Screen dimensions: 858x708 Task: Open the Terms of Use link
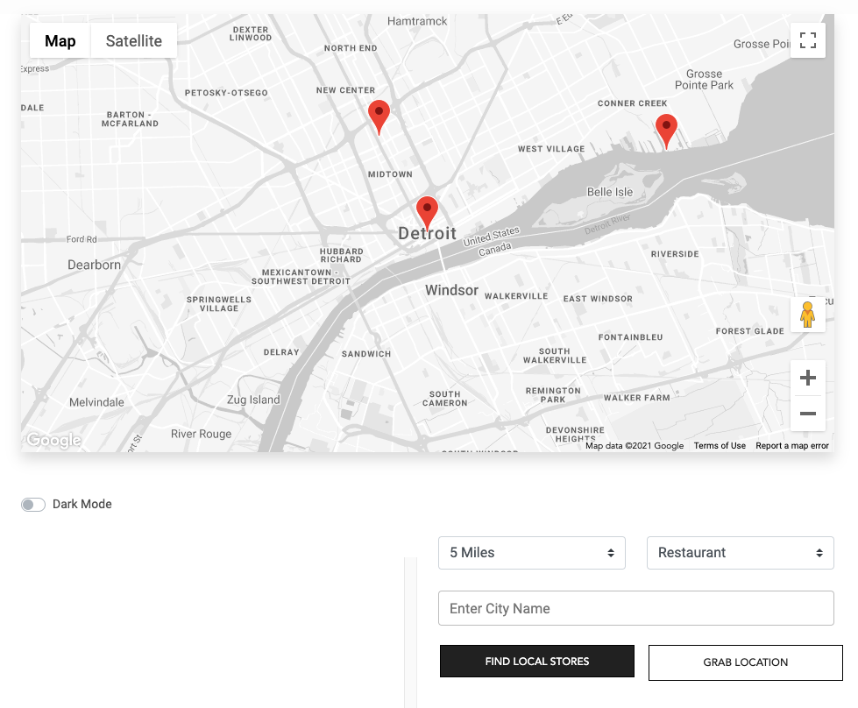tap(720, 446)
